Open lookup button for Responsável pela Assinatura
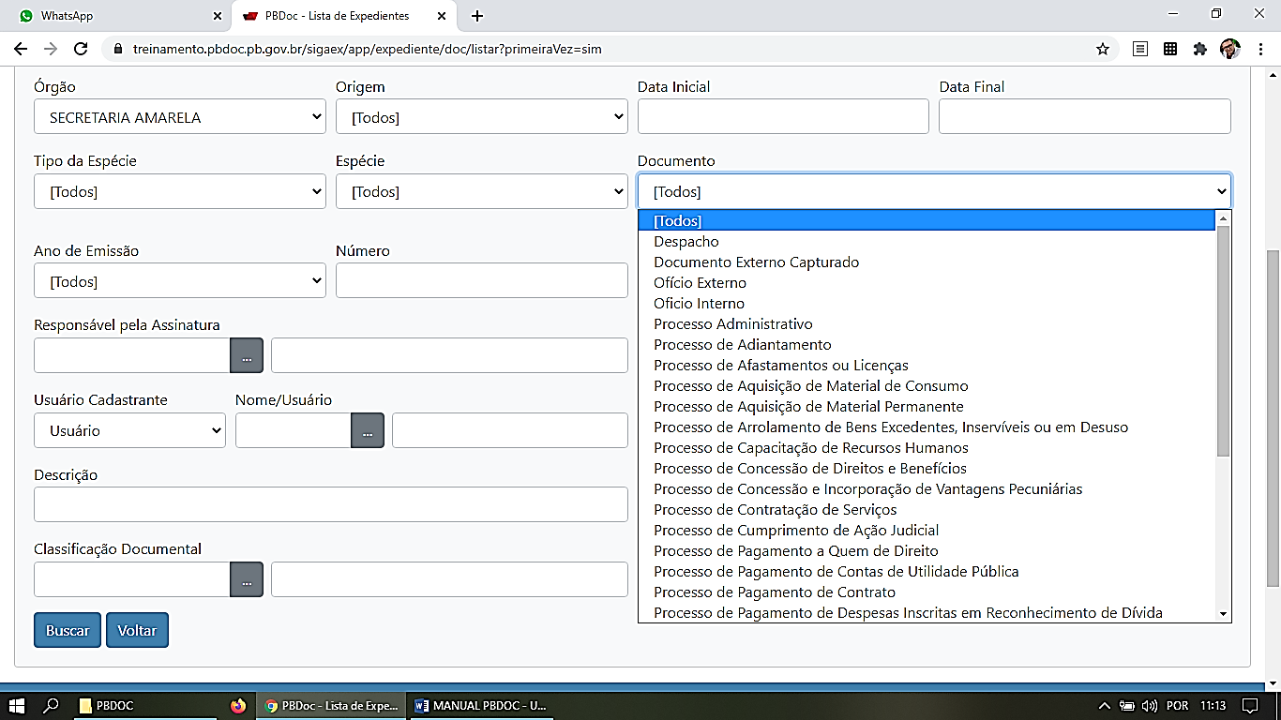The image size is (1281, 720). [x=247, y=356]
